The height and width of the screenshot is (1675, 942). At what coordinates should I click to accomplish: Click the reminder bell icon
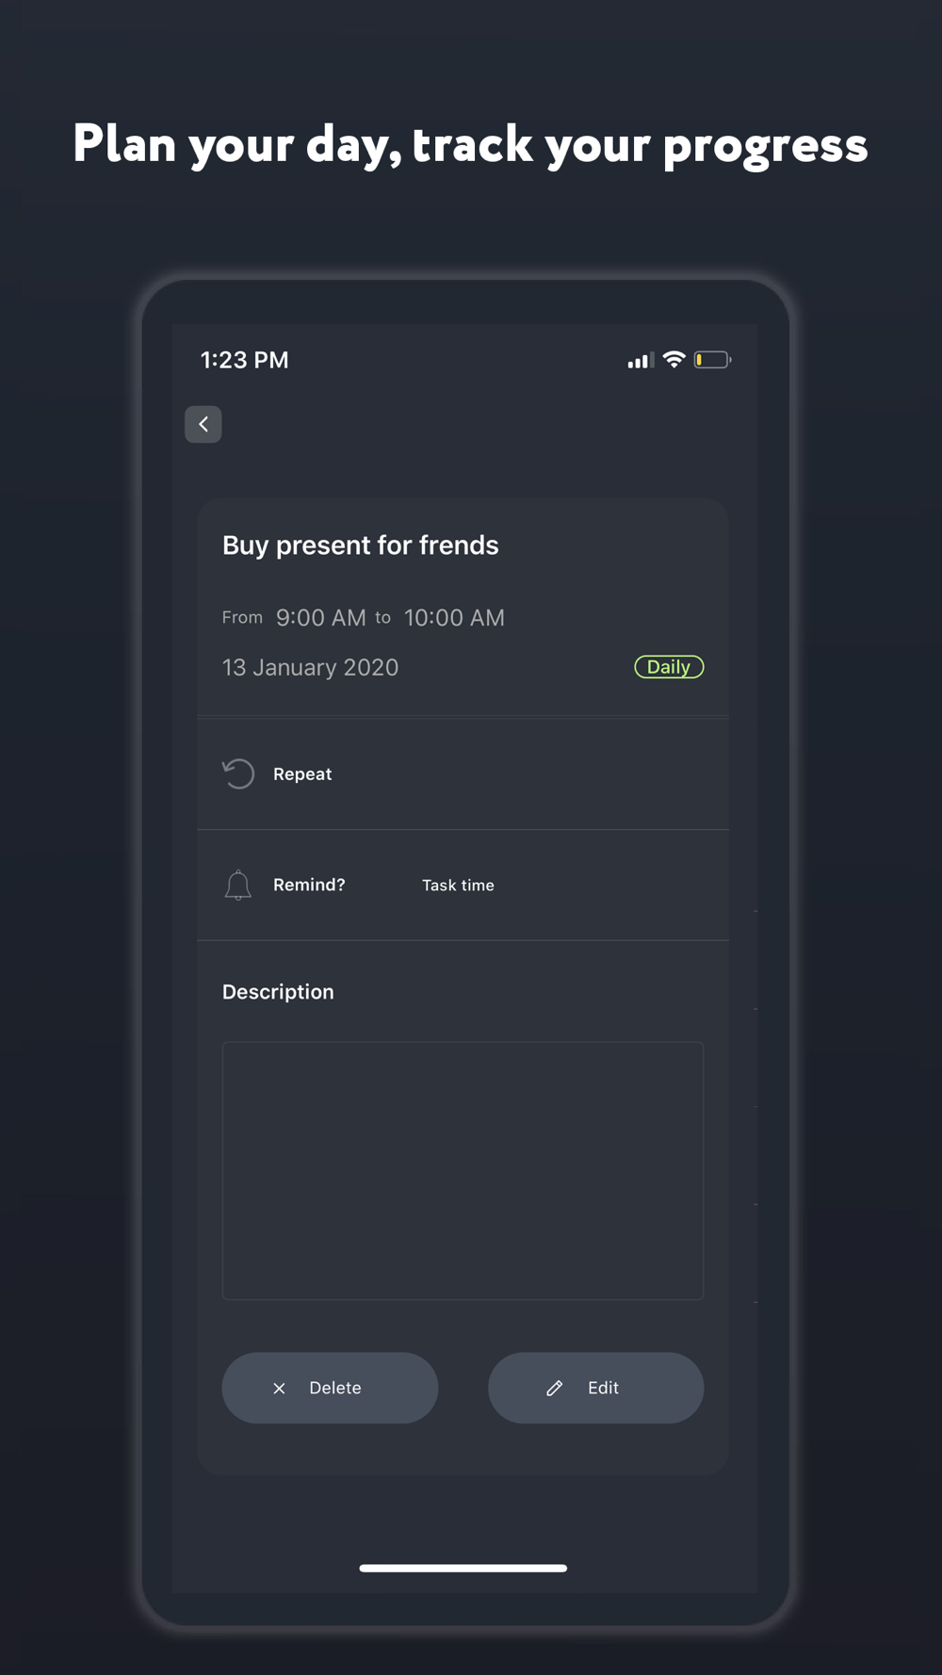(238, 885)
